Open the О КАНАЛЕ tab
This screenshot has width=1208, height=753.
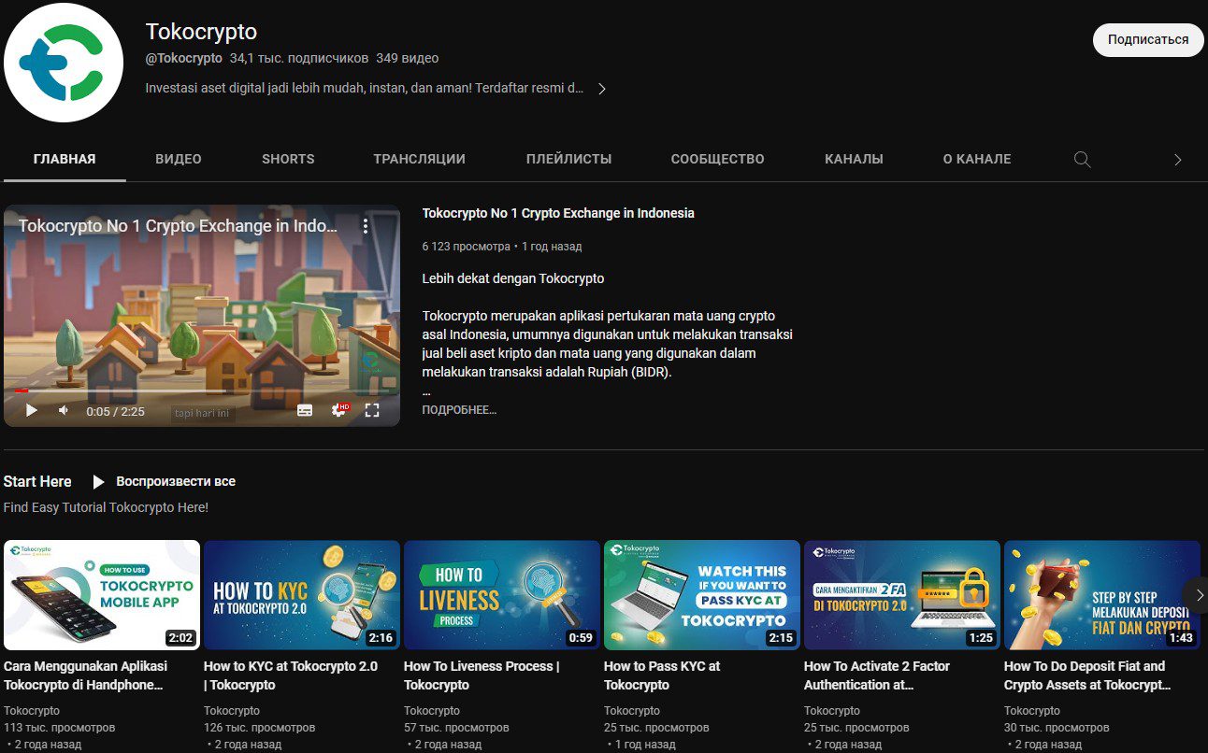[x=977, y=159]
